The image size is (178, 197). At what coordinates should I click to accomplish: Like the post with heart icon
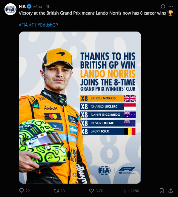click(x=91, y=191)
